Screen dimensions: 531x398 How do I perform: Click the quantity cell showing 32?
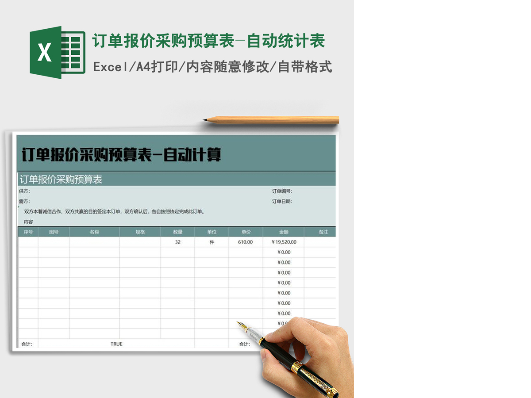(178, 242)
